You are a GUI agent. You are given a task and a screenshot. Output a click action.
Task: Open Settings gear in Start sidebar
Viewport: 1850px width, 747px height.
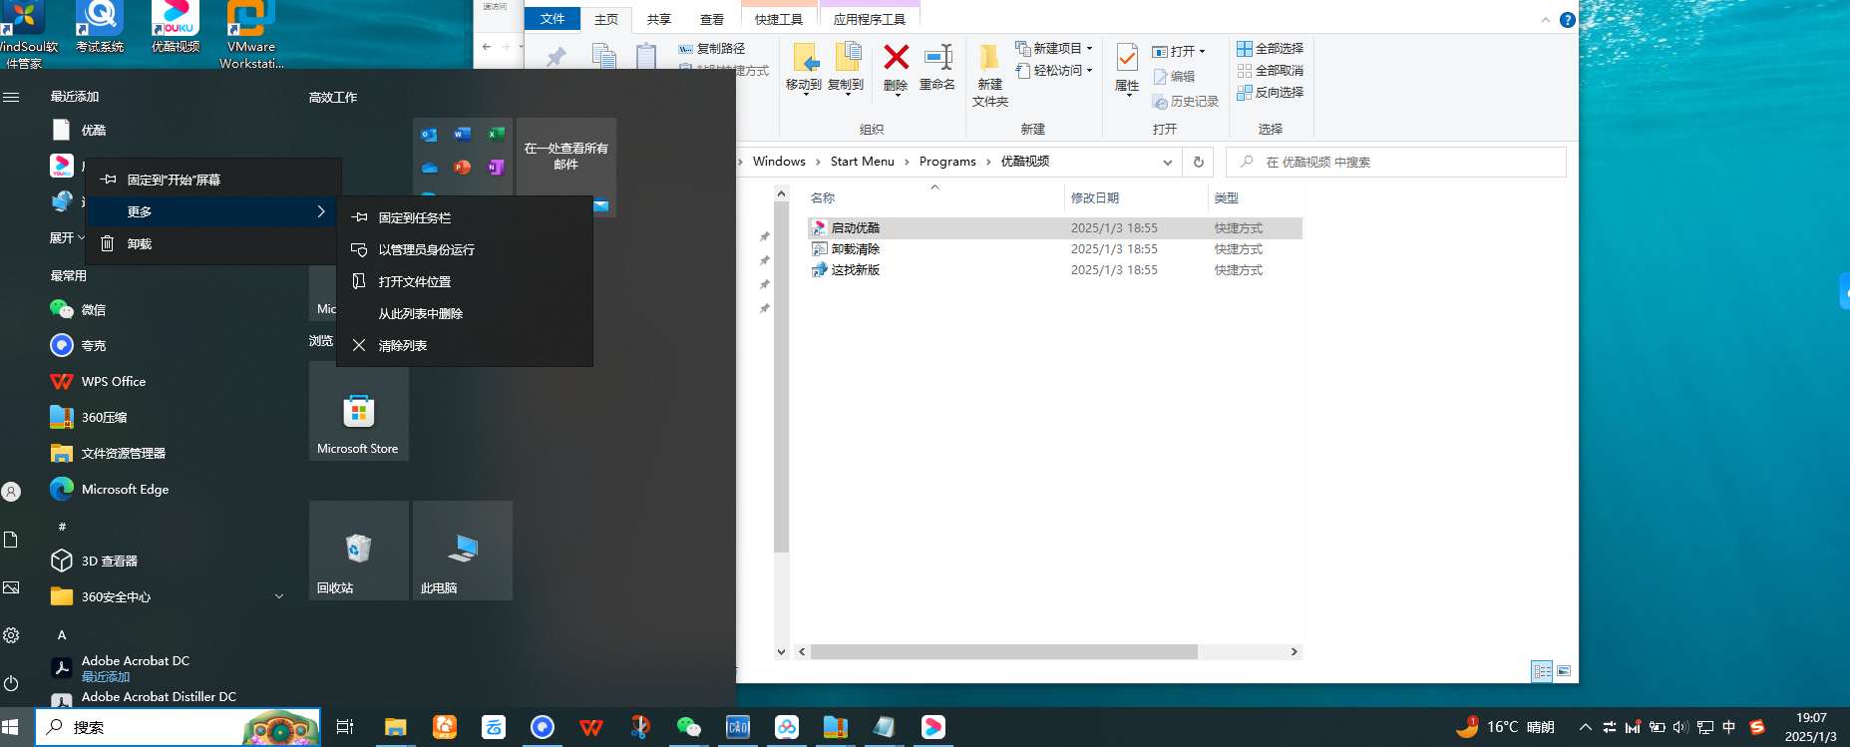pyautogui.click(x=12, y=635)
